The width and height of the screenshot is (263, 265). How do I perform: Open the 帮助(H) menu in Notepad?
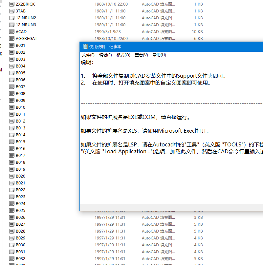pos(159,55)
